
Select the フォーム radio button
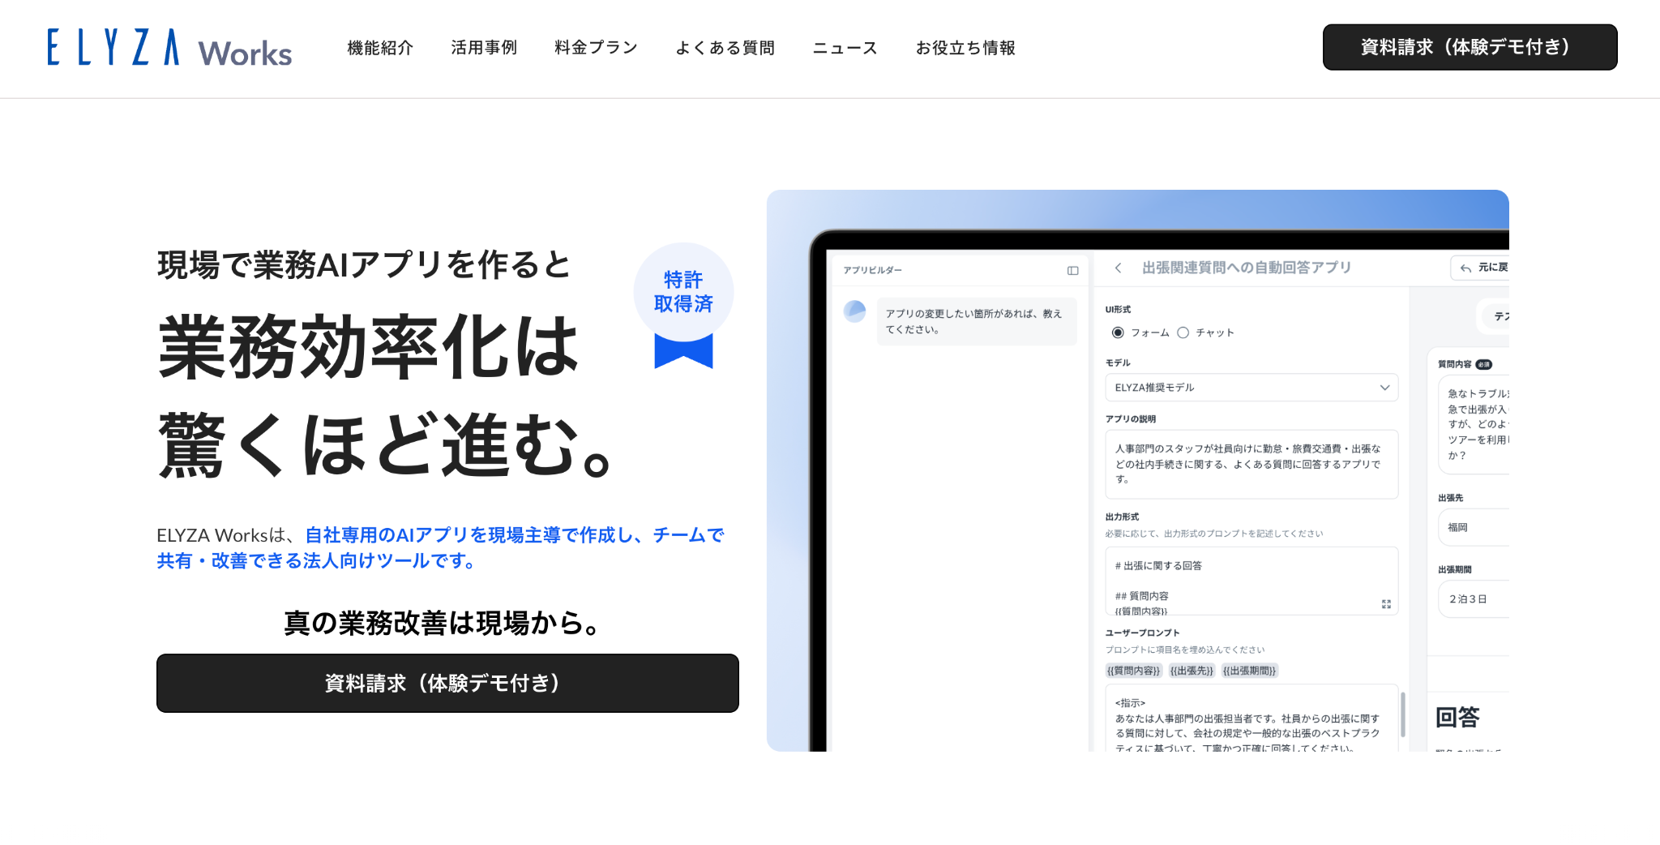coord(1118,332)
